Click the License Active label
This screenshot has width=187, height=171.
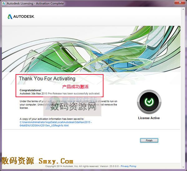point(149,118)
